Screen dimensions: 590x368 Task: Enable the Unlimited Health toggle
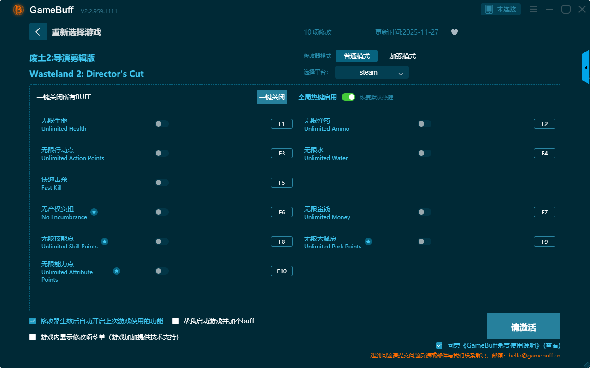click(x=162, y=124)
